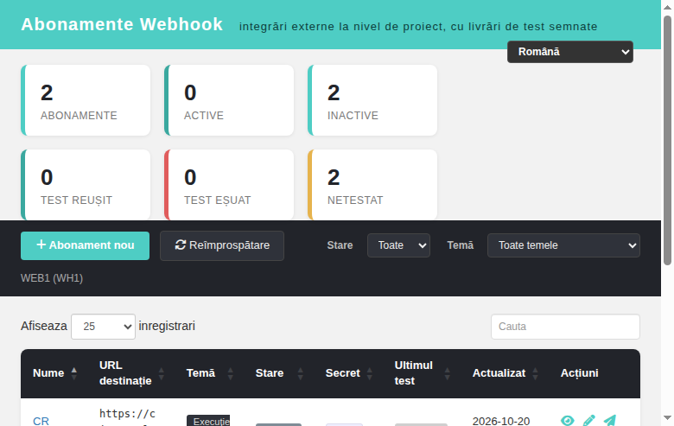Viewport: 674px width, 426px height.
Task: Click the pencil edit icon in the CR row
Action: tap(589, 421)
